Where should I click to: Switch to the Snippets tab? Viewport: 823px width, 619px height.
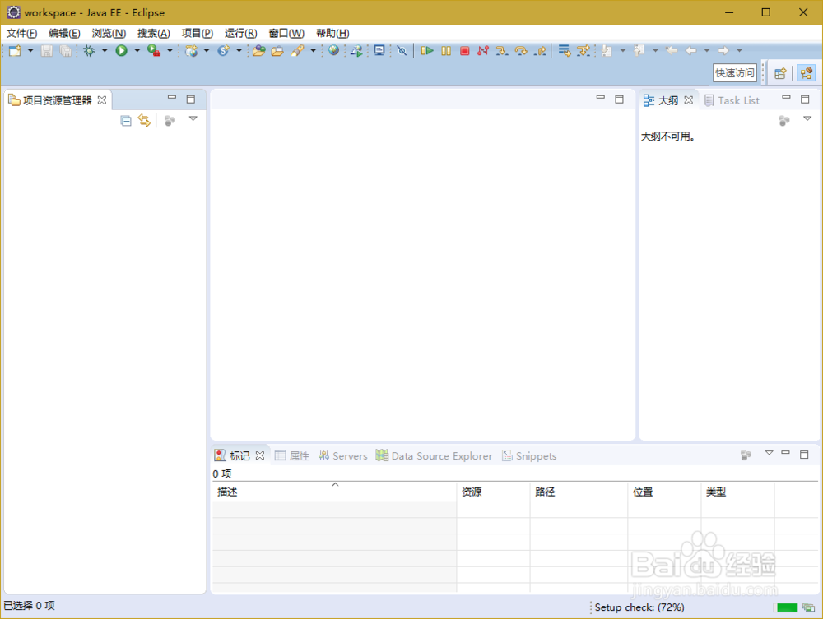(x=529, y=456)
